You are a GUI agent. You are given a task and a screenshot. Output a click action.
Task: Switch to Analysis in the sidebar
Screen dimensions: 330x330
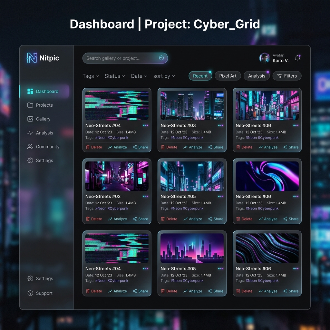(x=40, y=133)
